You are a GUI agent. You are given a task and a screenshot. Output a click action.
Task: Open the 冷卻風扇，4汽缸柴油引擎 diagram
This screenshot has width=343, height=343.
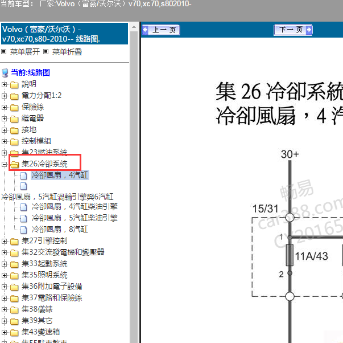click(x=75, y=206)
